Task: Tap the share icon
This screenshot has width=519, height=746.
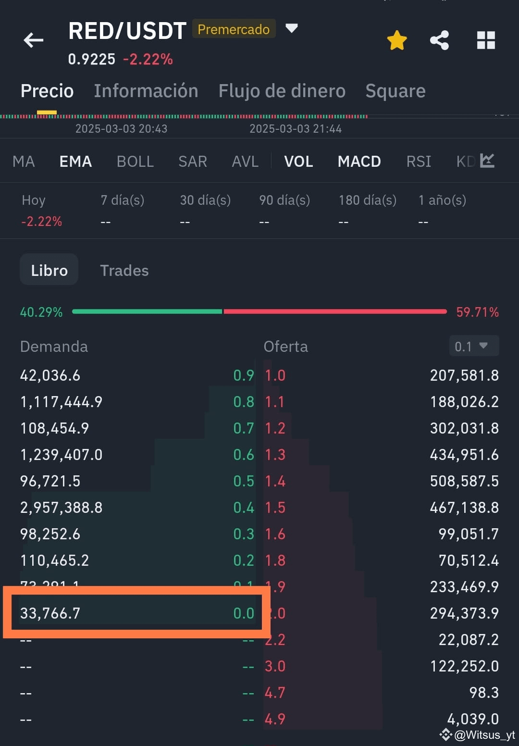Action: (x=439, y=40)
